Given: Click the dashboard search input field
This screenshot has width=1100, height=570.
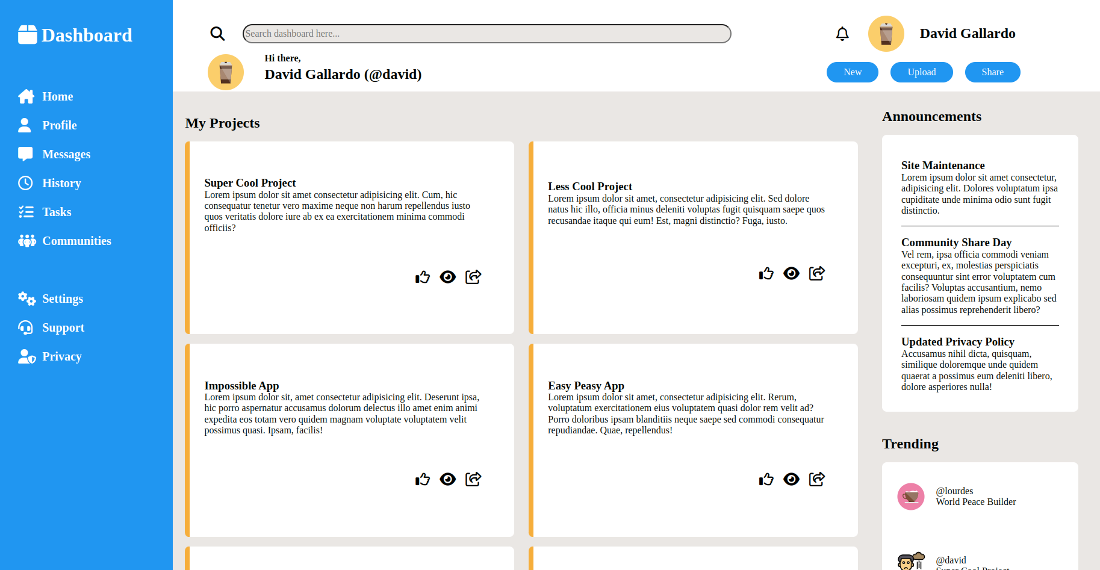Looking at the screenshot, I should tap(486, 33).
